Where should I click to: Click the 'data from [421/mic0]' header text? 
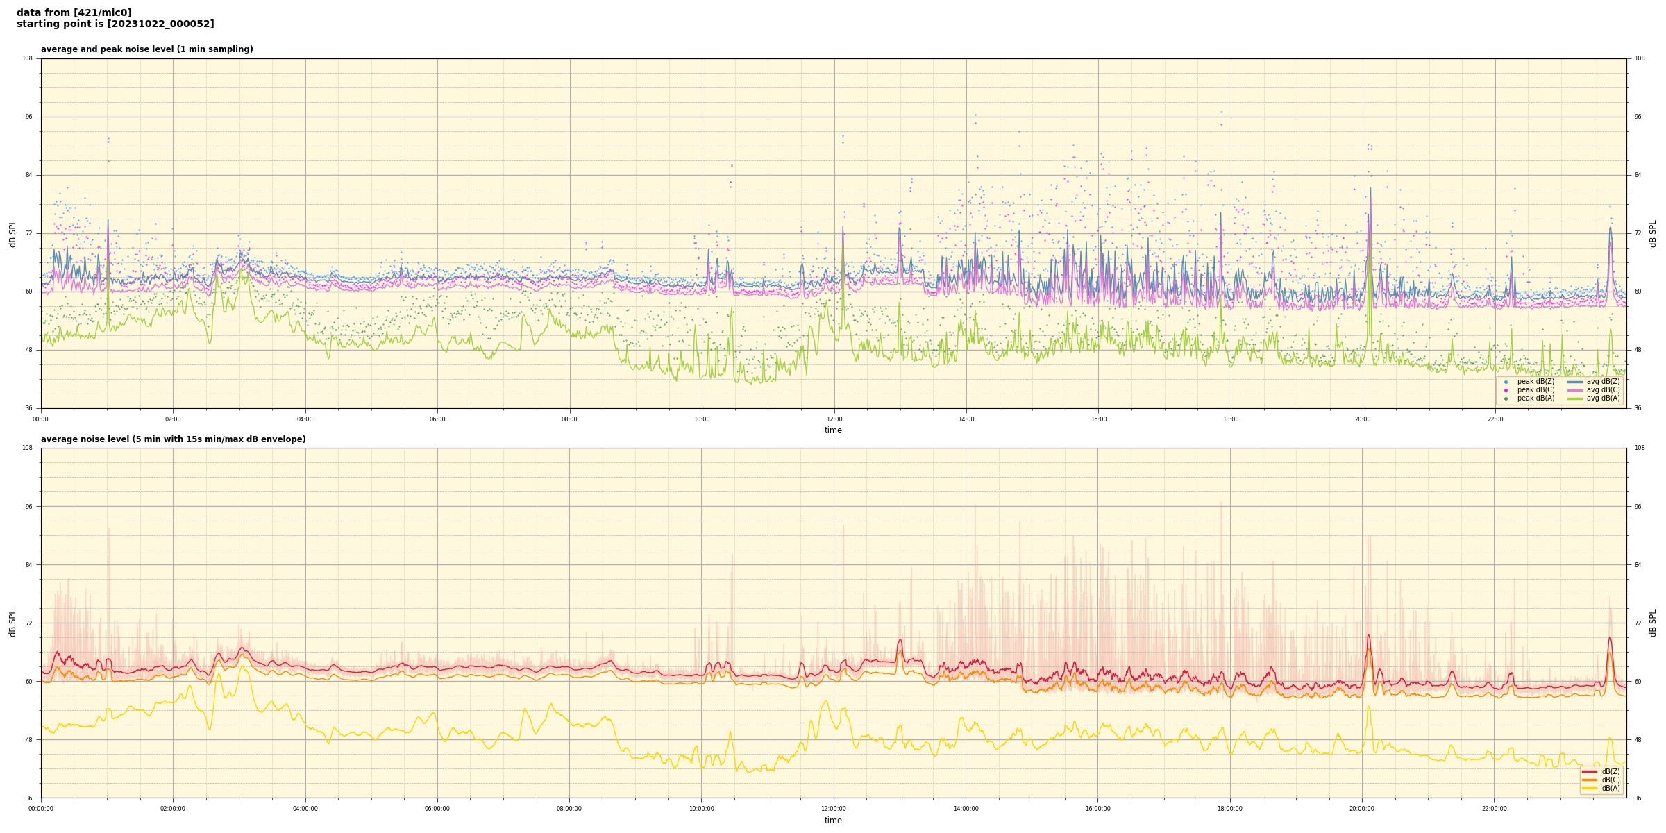[74, 12]
